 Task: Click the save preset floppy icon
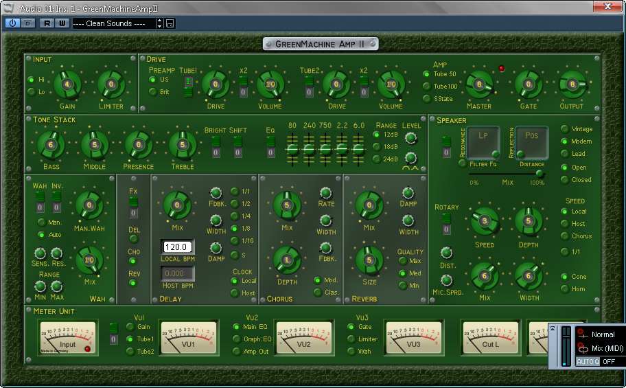point(170,23)
